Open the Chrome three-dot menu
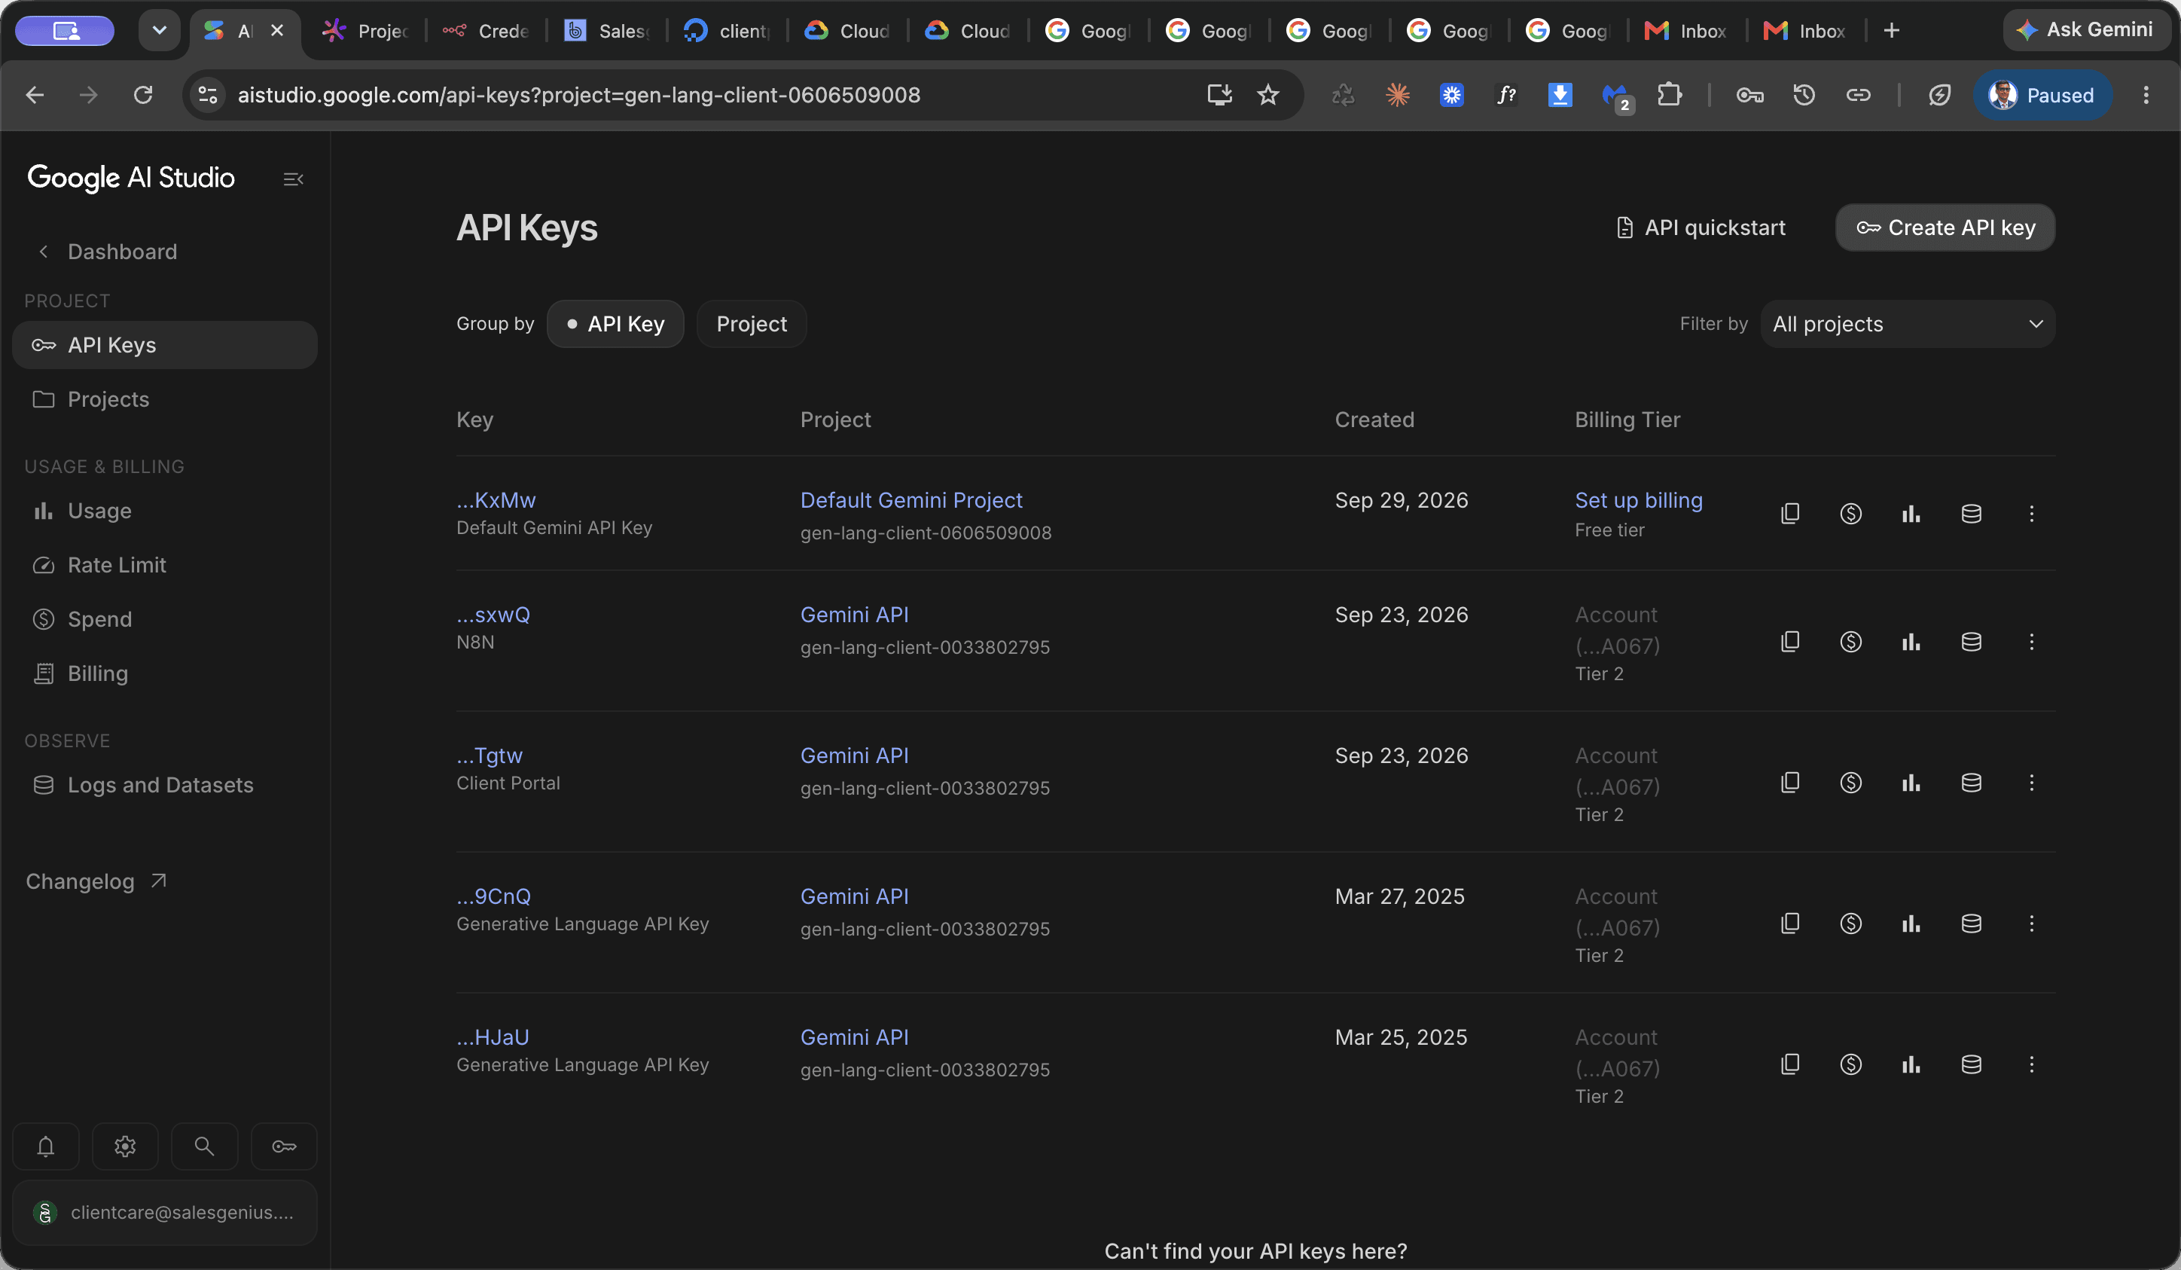This screenshot has height=1270, width=2181. coord(2146,95)
